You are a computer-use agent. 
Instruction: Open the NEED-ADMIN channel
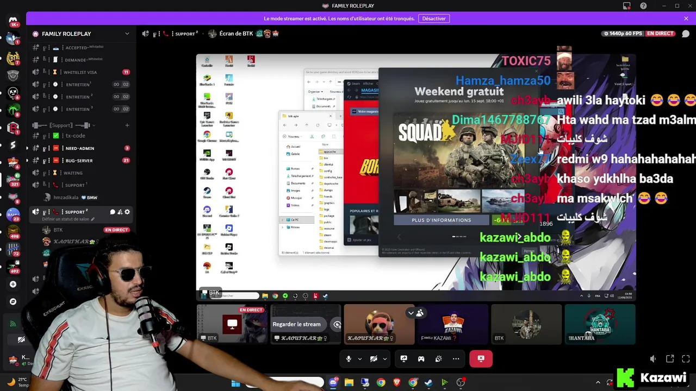[x=82, y=148]
